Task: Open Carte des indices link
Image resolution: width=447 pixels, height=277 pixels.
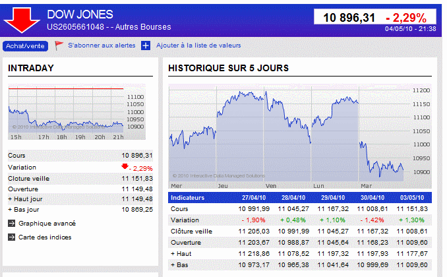Action: [x=45, y=237]
